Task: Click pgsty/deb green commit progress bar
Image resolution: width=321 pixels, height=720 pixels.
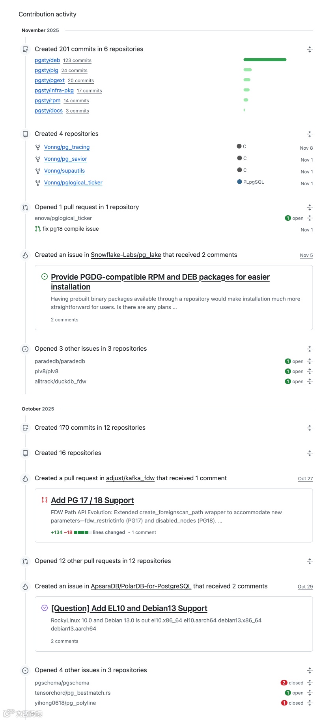Action: click(x=265, y=60)
